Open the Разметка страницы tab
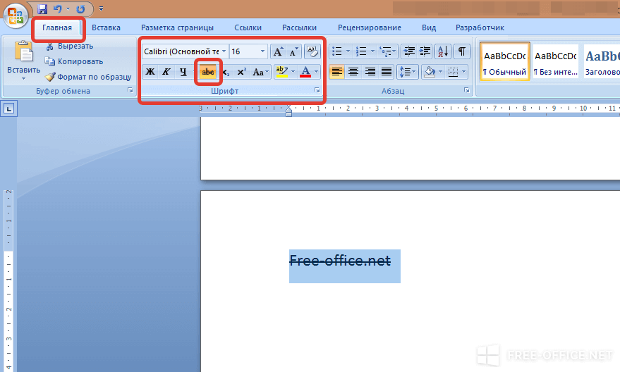 pyautogui.click(x=177, y=27)
